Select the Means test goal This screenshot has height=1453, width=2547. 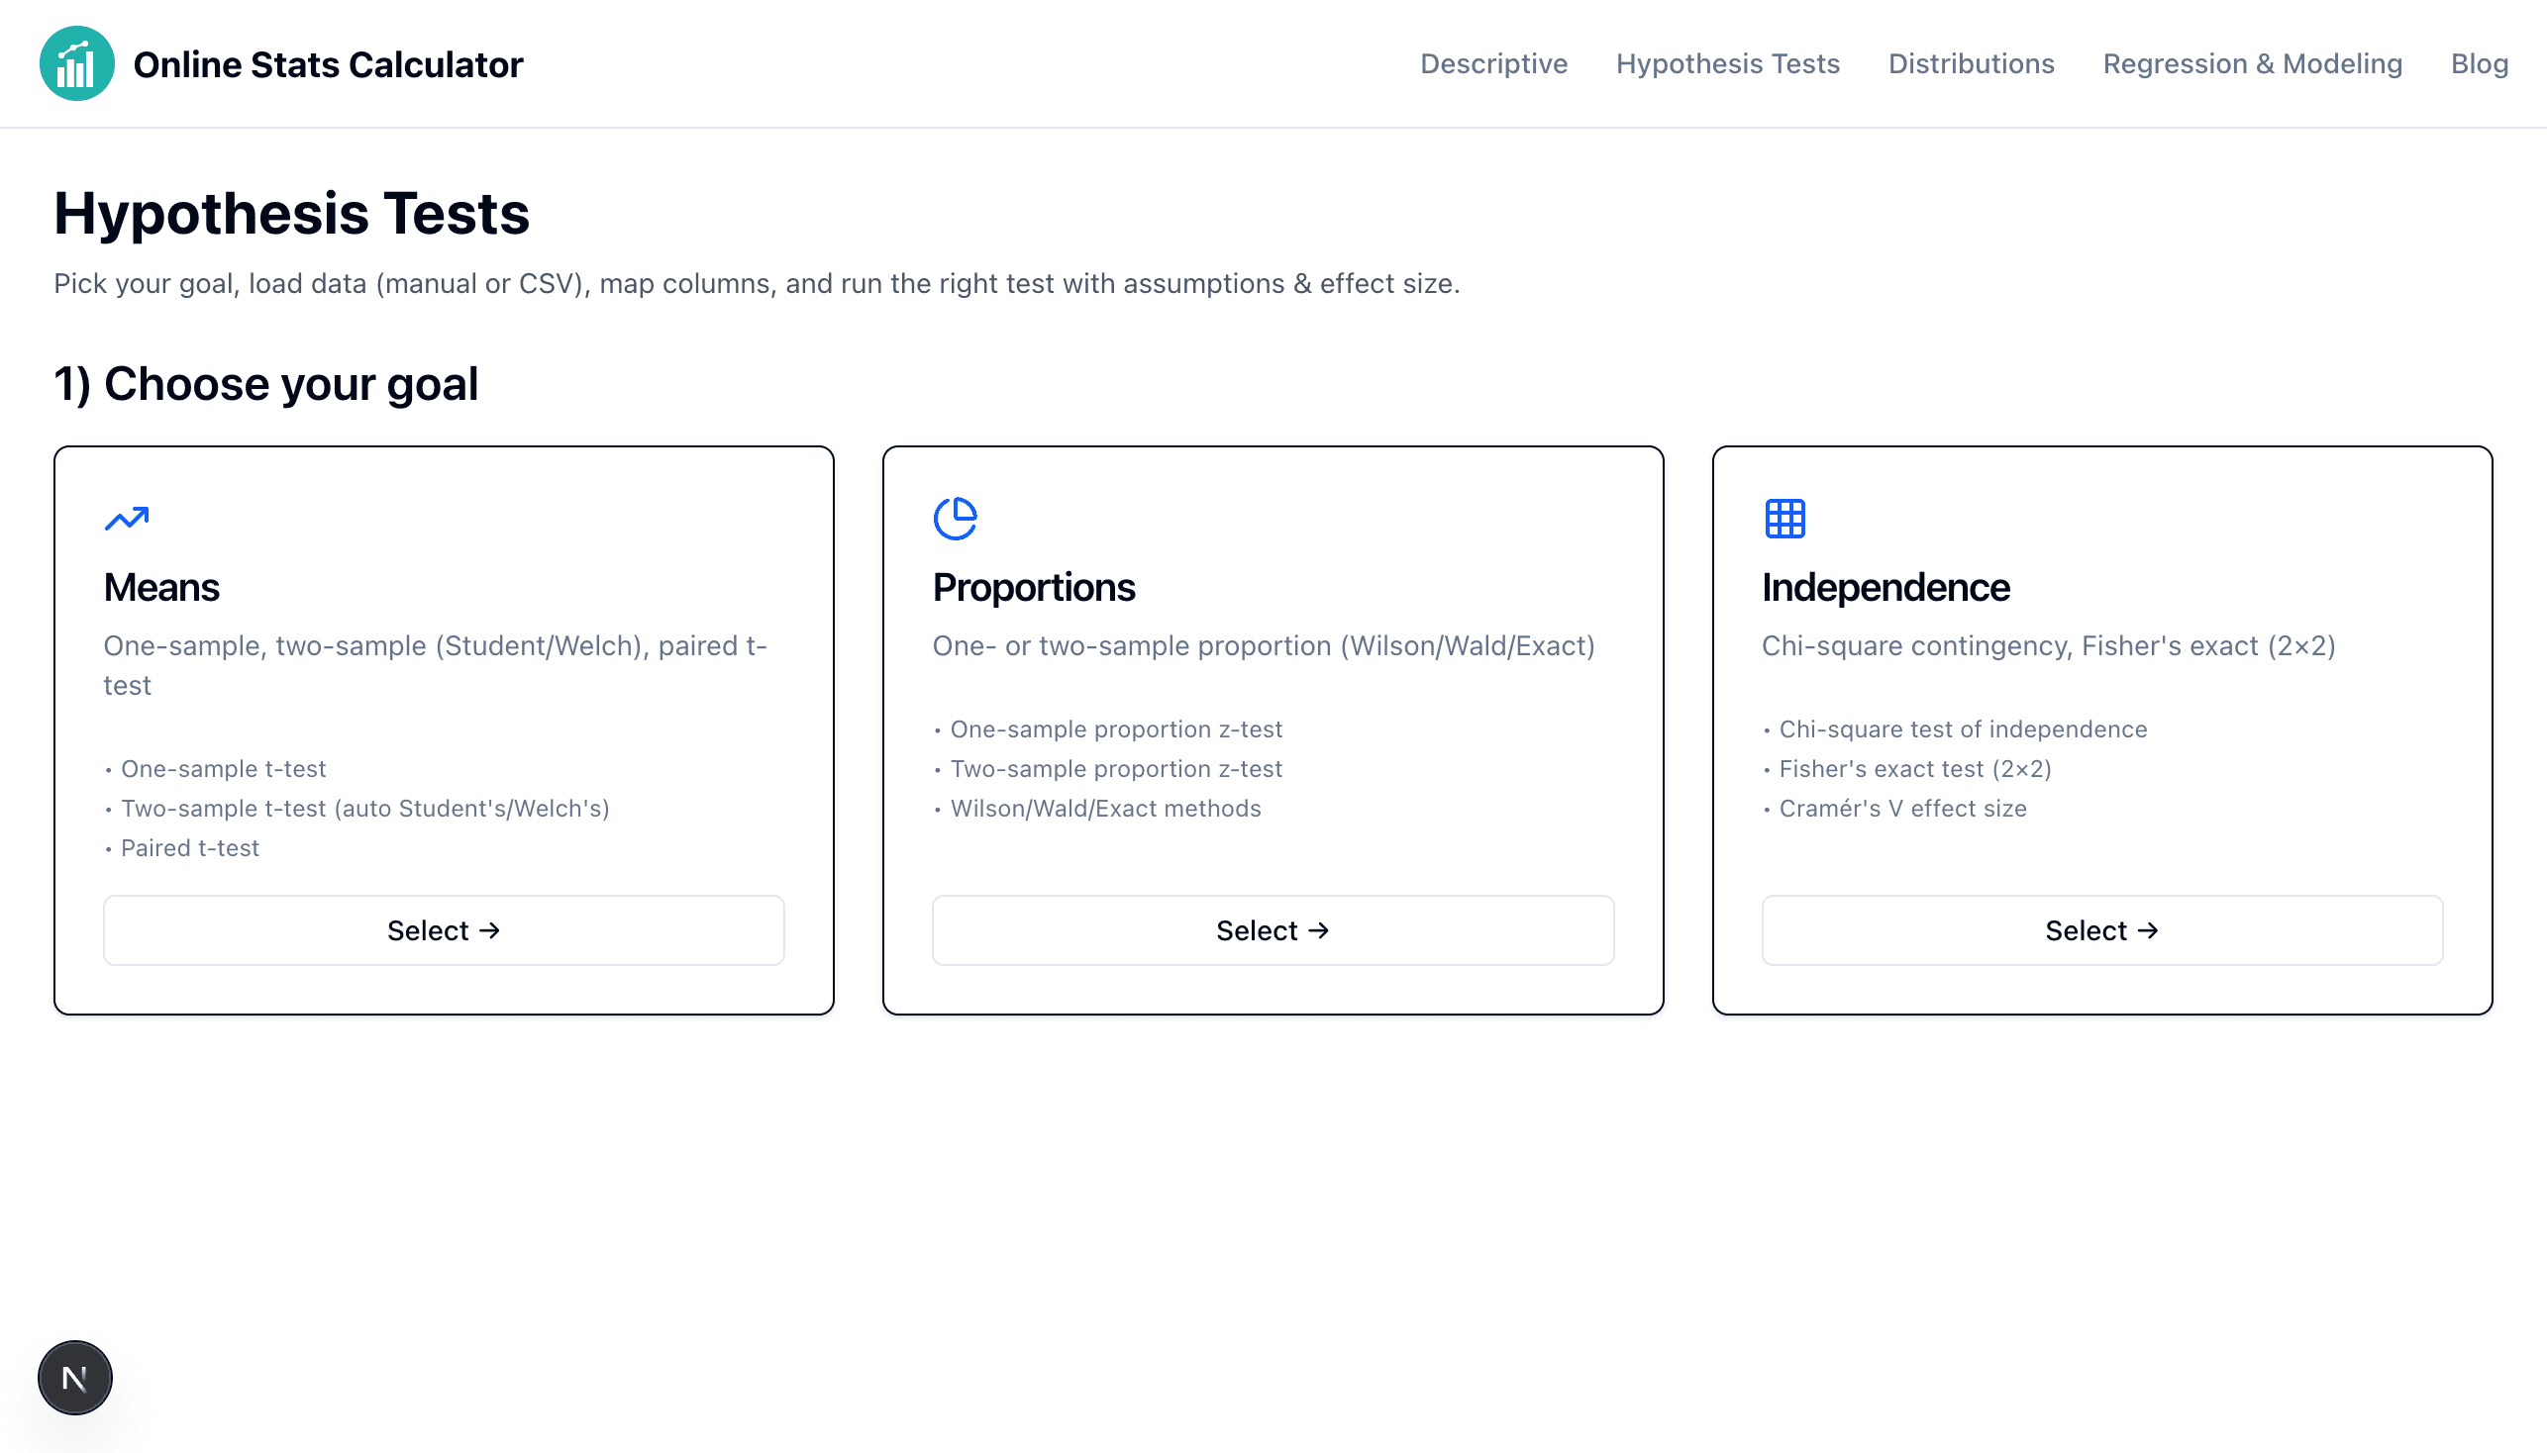(444, 930)
